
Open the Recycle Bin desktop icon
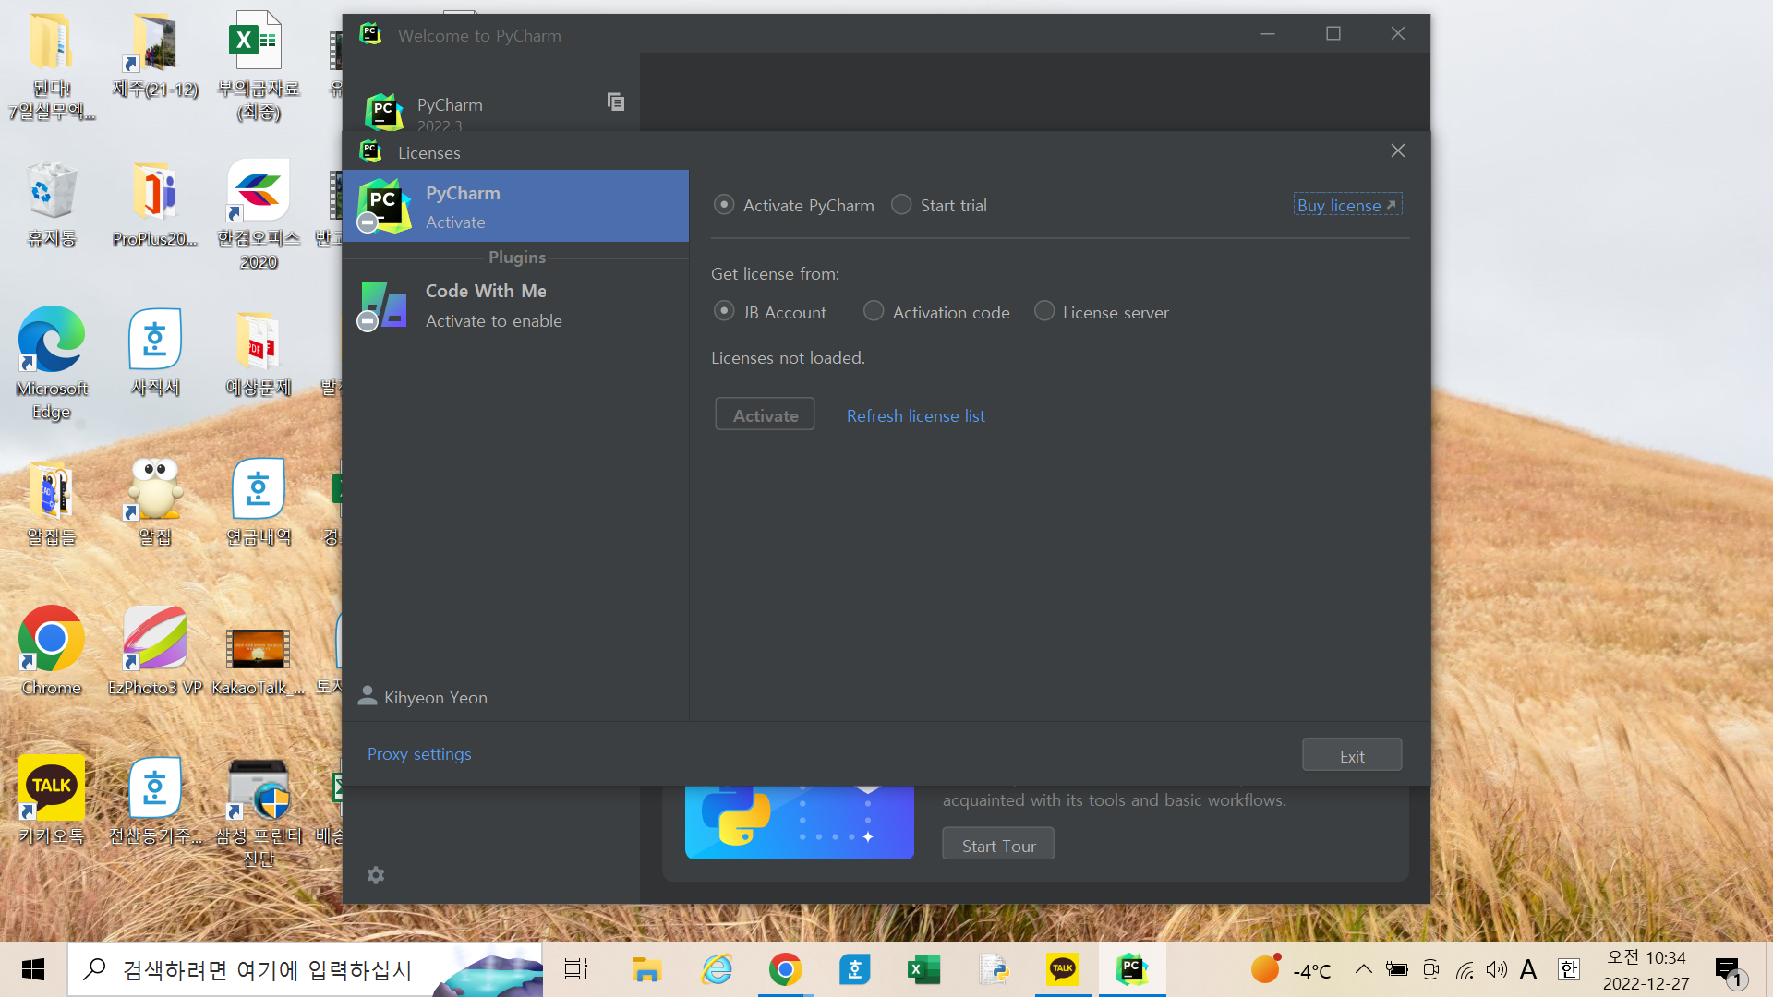[52, 205]
